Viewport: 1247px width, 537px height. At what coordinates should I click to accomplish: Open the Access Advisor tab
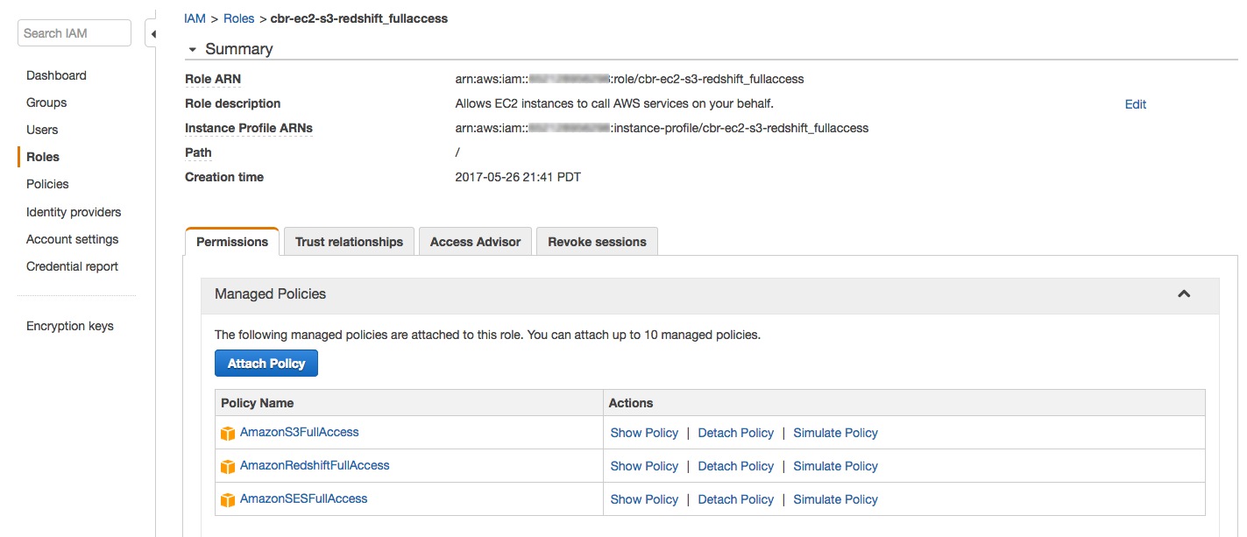coord(475,242)
